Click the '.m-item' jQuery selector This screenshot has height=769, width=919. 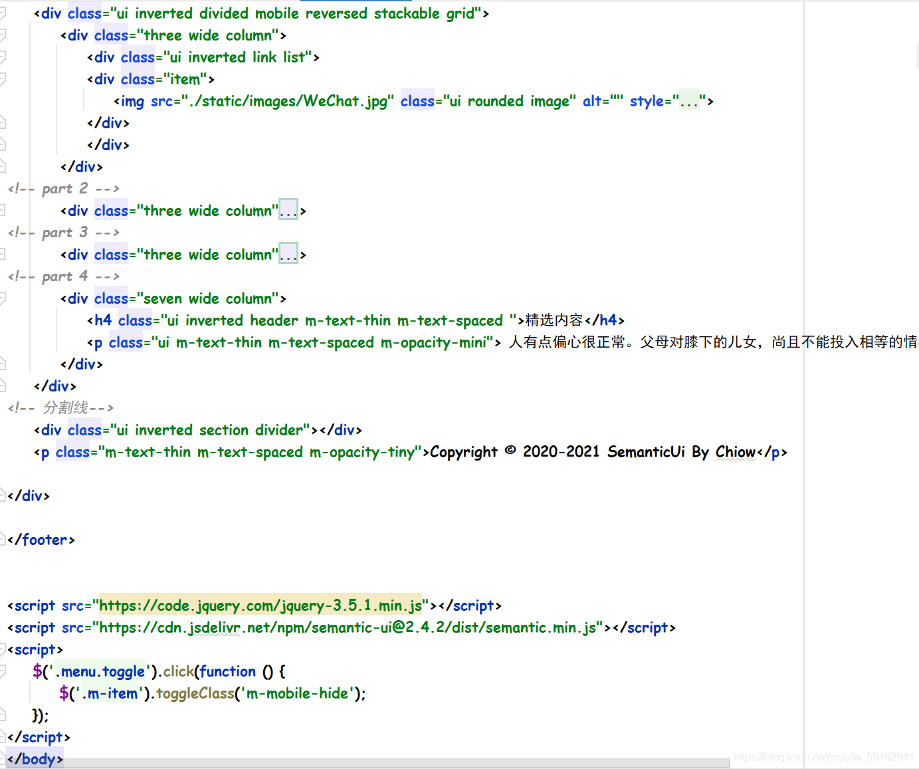click(x=110, y=693)
